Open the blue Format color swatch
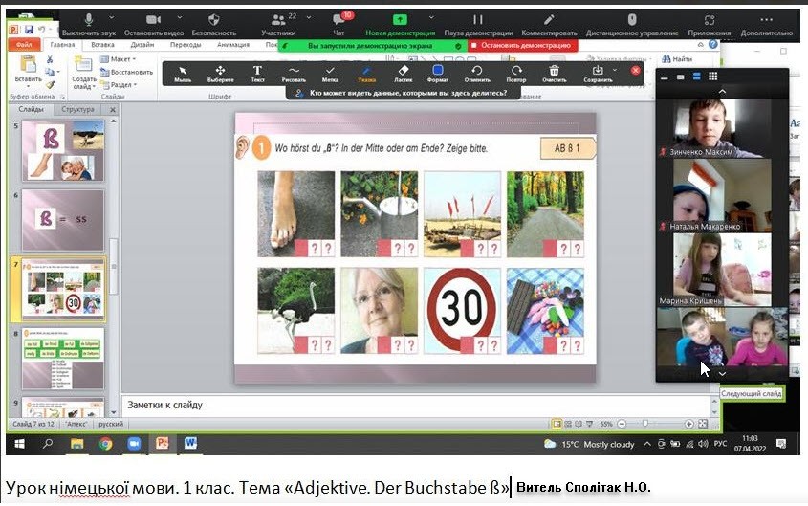This screenshot has height=506, width=808. pos(438,72)
